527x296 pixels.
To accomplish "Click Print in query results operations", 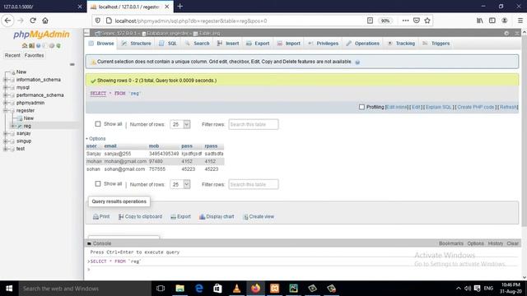I will [101, 217].
